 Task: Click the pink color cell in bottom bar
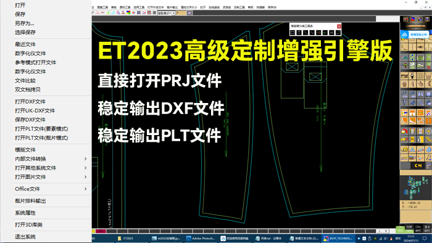101,231
